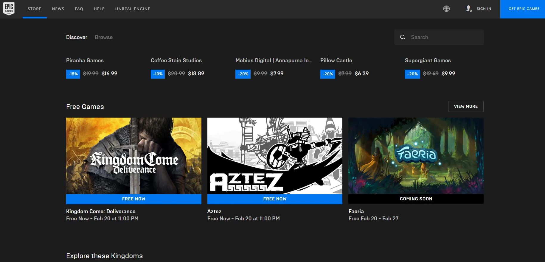Click the Sign In link

click(484, 9)
